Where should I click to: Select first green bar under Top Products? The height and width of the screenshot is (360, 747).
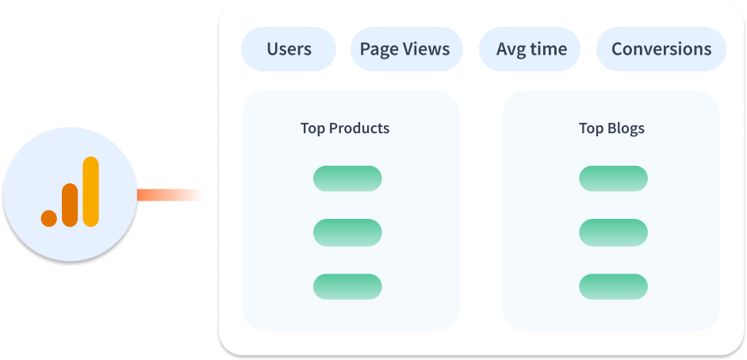(x=347, y=178)
